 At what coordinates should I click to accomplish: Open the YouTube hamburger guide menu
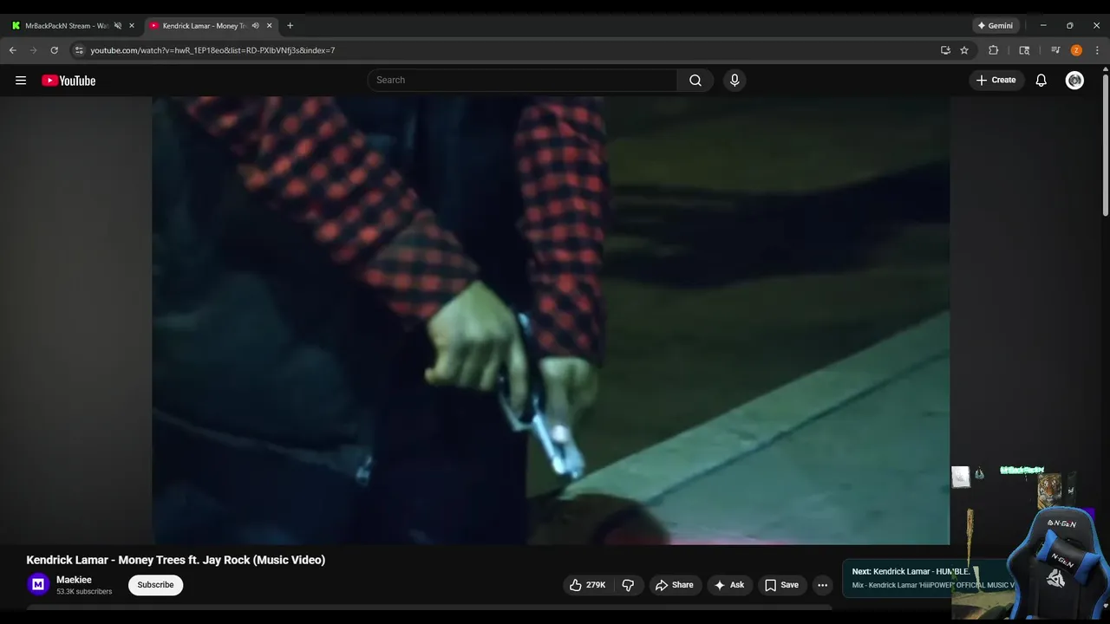tap(21, 81)
